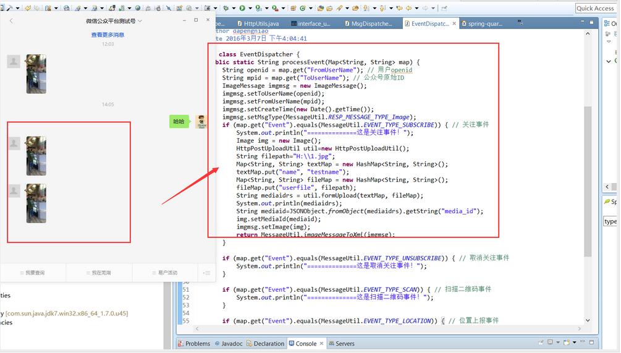Close the EventDispatcher editor tab
This screenshot has height=353, width=621.
point(455,23)
